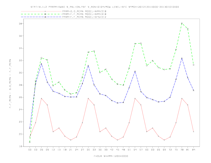Click the x-axis title FHOUR VHHMM:1200>0000
The image size is (211, 163).
pyautogui.click(x=111, y=156)
